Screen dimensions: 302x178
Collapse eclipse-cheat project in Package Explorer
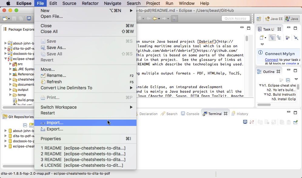tap(5, 59)
